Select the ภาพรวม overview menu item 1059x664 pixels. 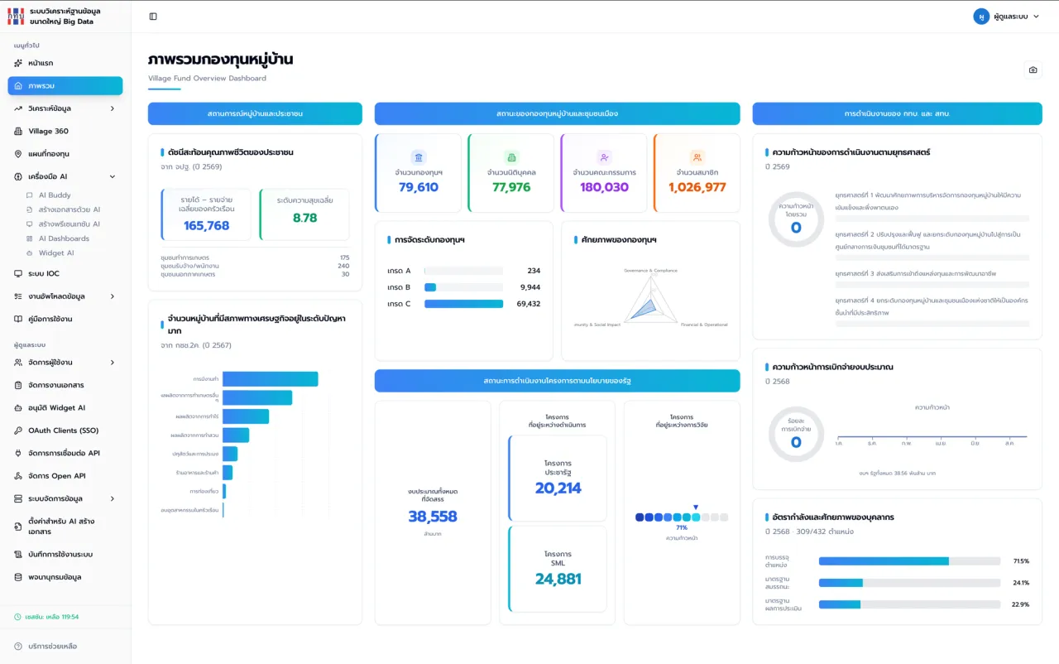pyautogui.click(x=65, y=85)
